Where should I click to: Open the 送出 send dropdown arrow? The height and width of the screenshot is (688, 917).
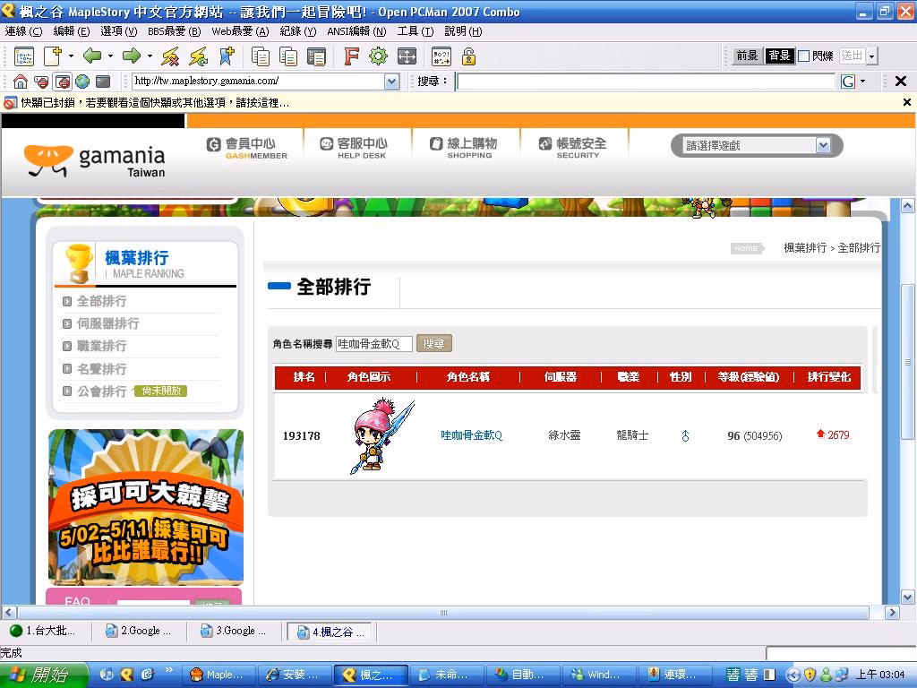click(x=871, y=56)
